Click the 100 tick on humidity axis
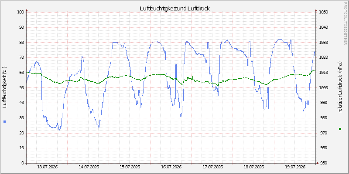 21,12
